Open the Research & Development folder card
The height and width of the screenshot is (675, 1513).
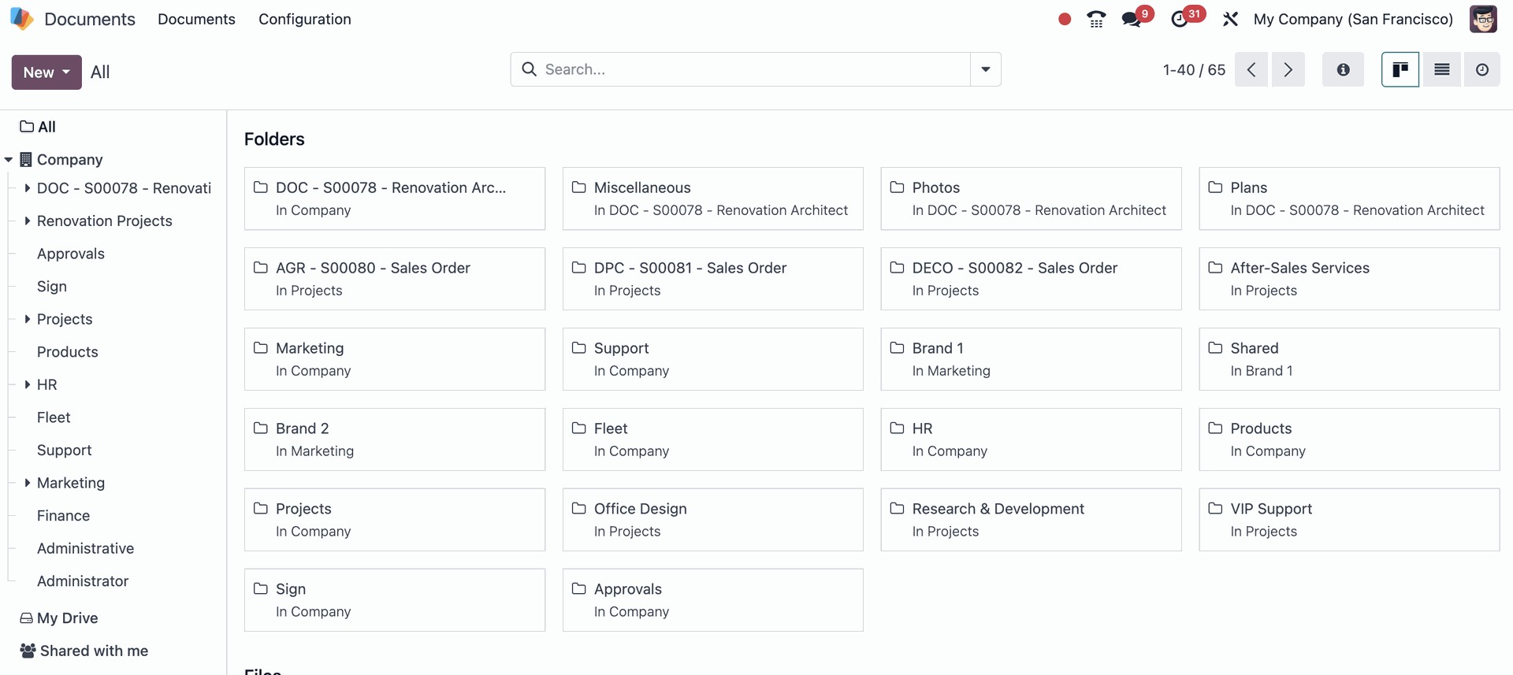coord(1030,519)
